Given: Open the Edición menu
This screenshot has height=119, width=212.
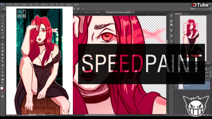Looking at the screenshot, I should (17, 4).
